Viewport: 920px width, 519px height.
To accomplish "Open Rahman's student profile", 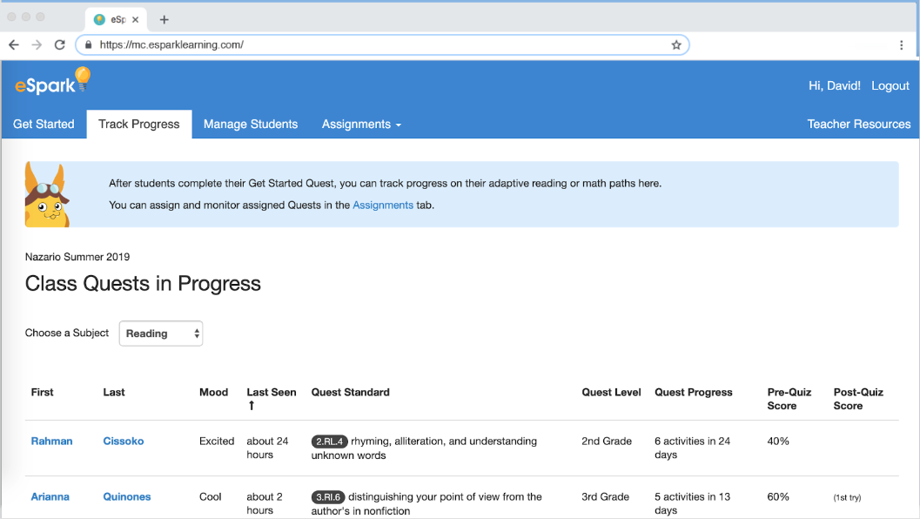I will coord(51,441).
